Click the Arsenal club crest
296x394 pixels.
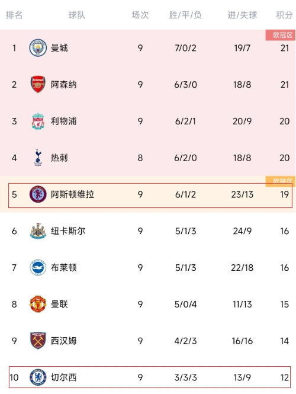click(38, 84)
